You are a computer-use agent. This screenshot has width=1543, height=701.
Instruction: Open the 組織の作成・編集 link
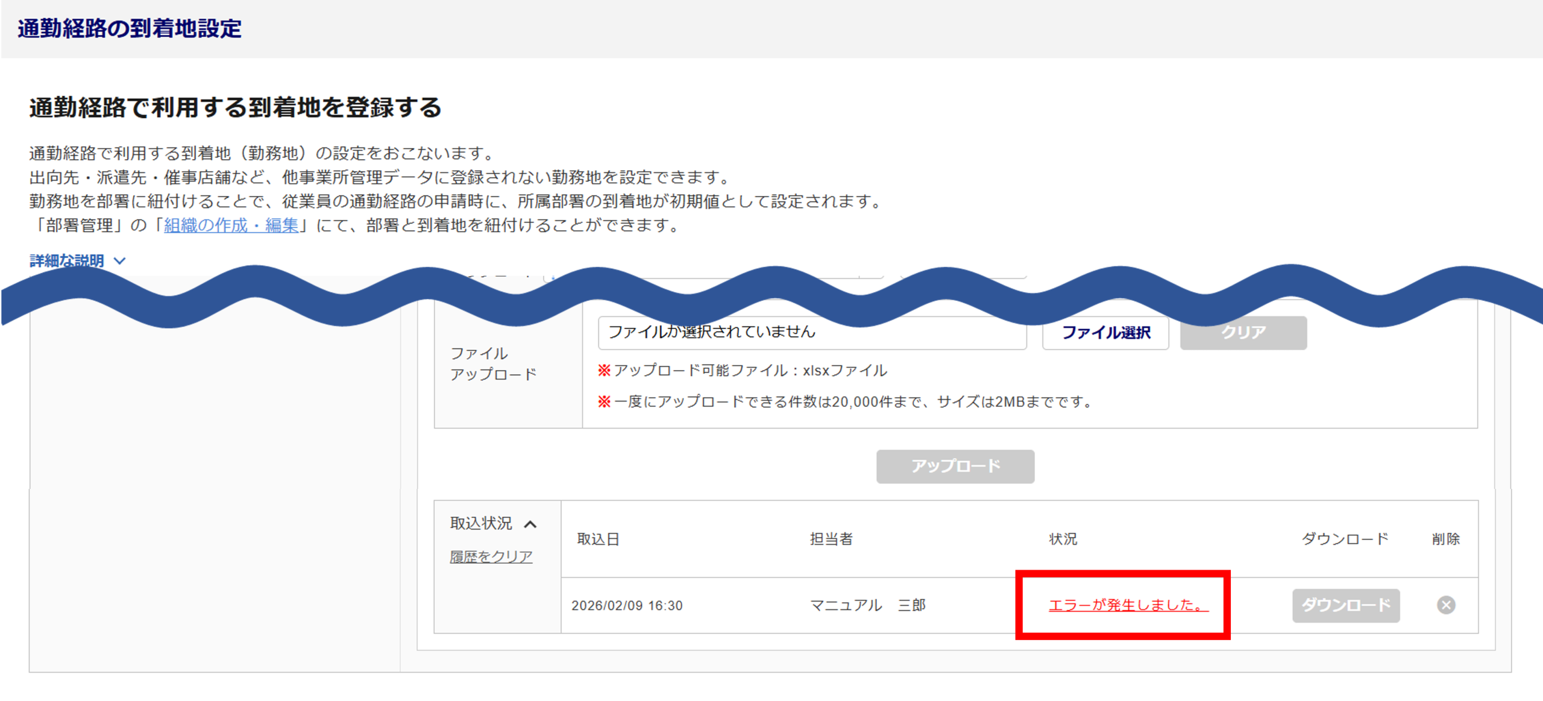point(231,225)
